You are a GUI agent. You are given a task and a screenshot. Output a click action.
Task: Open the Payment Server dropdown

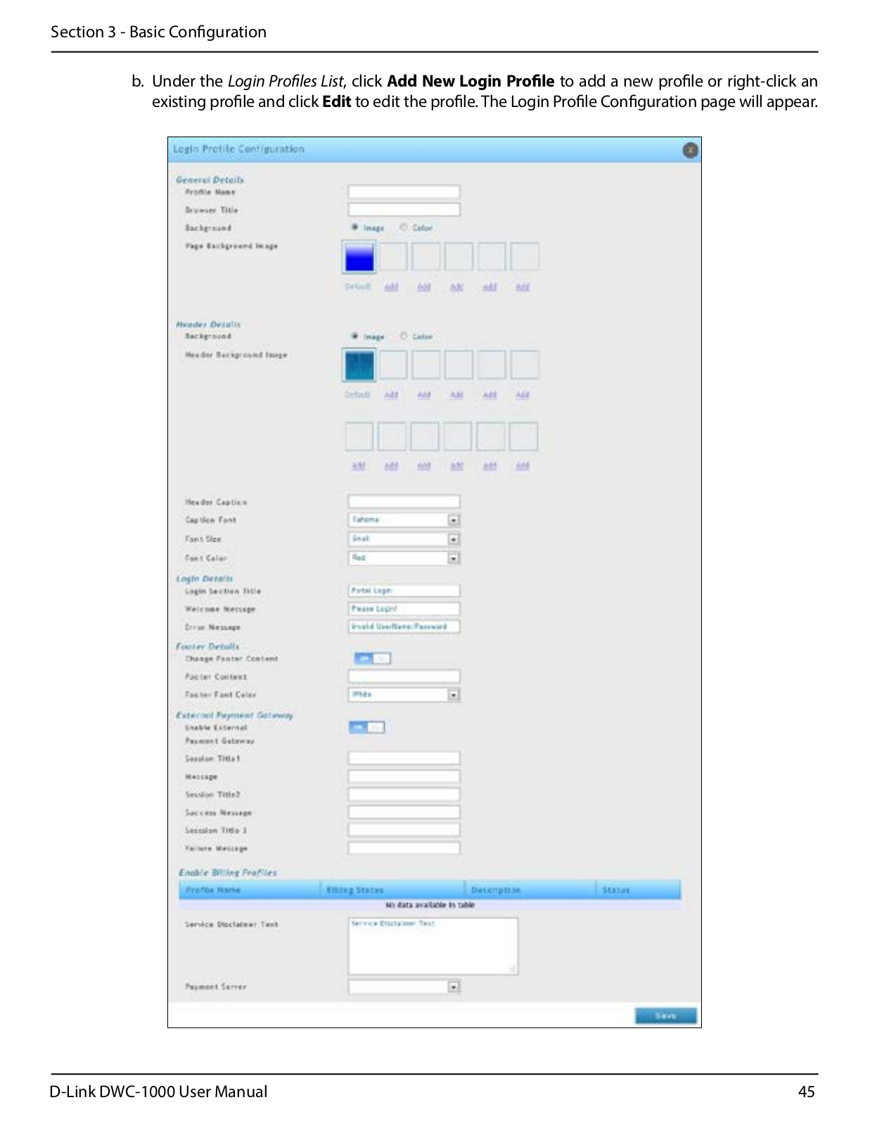tap(454, 987)
